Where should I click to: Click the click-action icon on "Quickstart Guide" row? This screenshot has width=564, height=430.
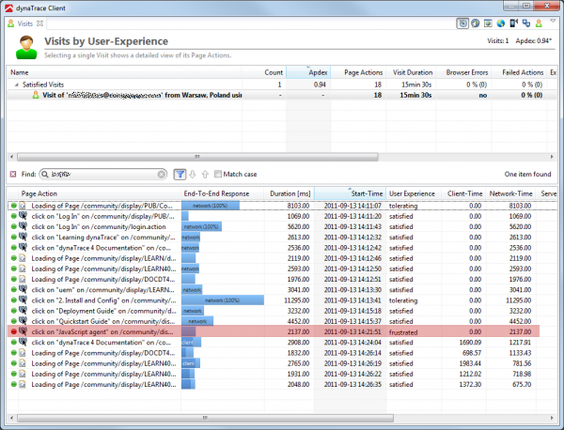(x=23, y=321)
